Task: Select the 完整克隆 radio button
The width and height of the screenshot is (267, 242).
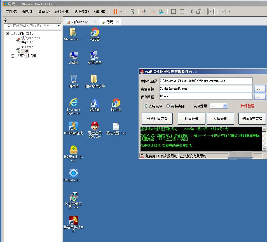Action: click(168, 106)
